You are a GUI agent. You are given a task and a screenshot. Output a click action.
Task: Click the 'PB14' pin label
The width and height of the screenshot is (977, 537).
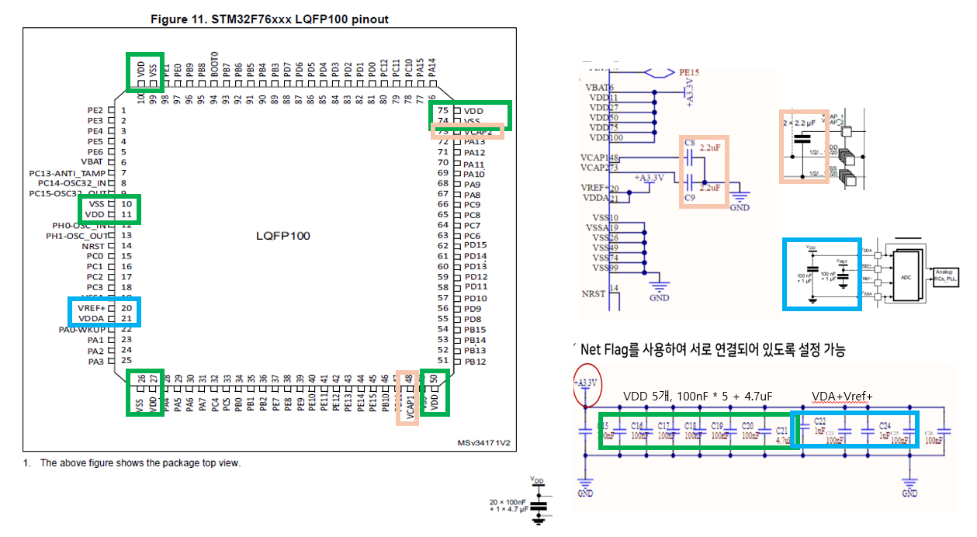(x=474, y=340)
